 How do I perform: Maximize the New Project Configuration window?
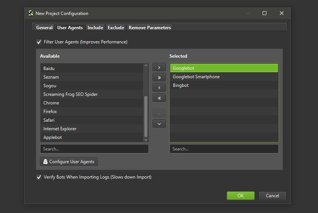coord(265,13)
